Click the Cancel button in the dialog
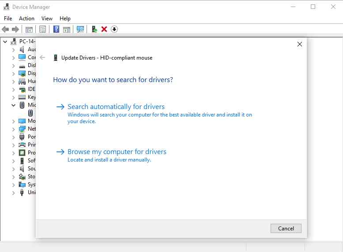The image size is (343, 252). pos(286,228)
